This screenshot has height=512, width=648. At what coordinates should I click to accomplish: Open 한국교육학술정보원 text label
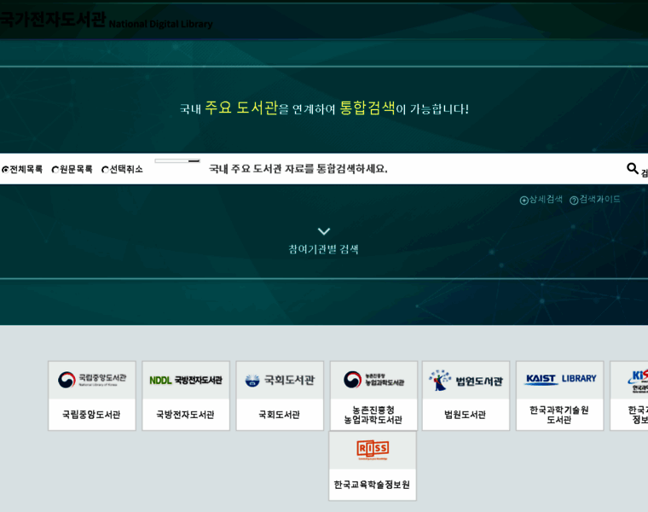[x=372, y=485]
